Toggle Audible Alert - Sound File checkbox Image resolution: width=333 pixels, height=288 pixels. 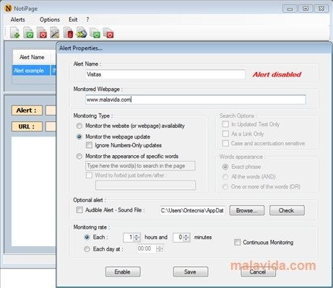79,210
